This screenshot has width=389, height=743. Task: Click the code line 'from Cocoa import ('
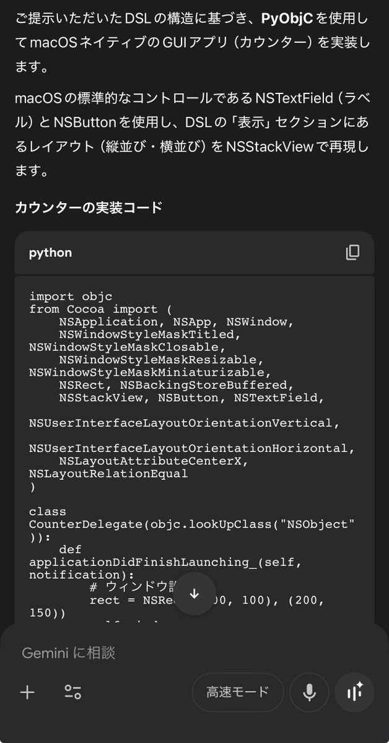[x=101, y=309]
